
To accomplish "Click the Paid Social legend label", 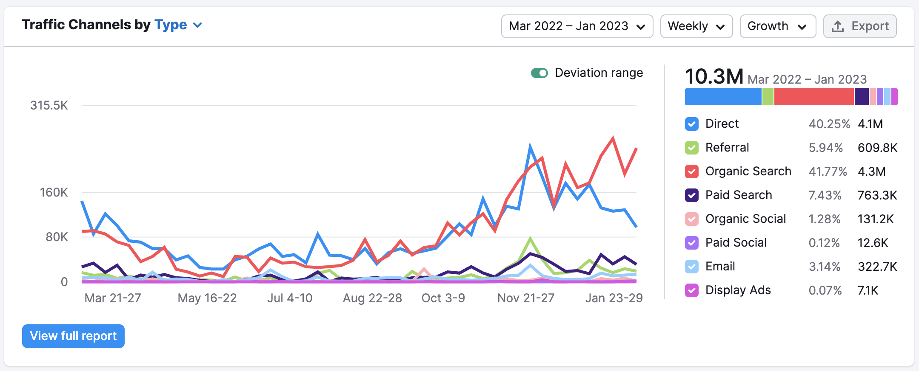I will click(x=736, y=242).
